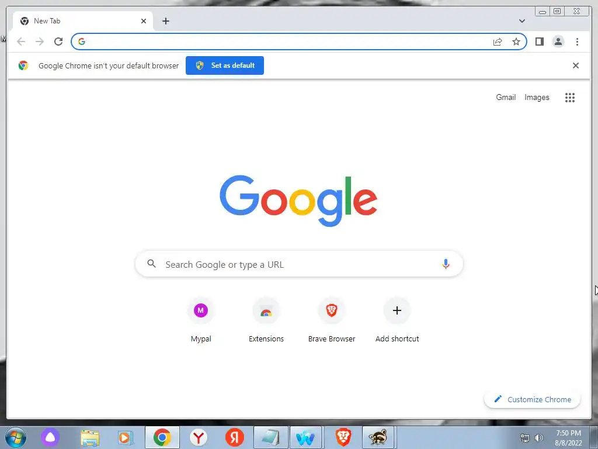This screenshot has width=598, height=449.
Task: Click the Google logo
Action: [x=298, y=201]
